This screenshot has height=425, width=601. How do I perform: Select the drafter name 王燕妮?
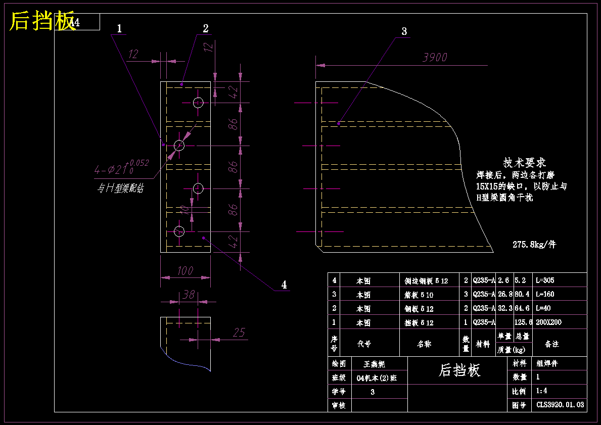(375, 364)
